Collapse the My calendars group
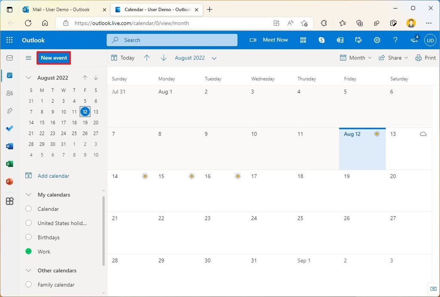This screenshot has height=297, width=440. pyautogui.click(x=28, y=194)
